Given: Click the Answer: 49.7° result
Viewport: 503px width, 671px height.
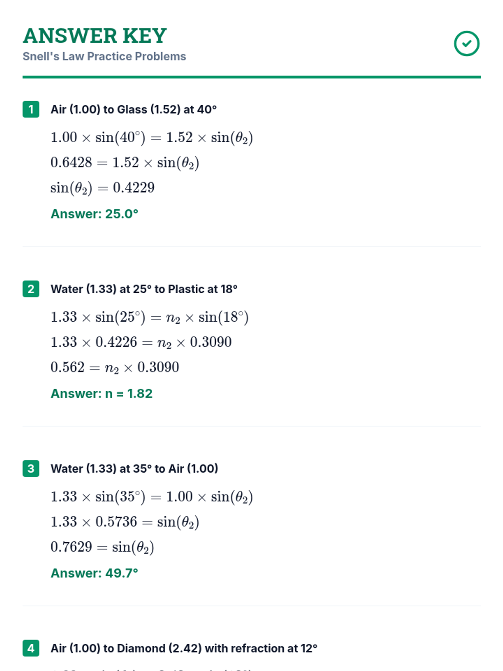Looking at the screenshot, I should tap(94, 573).
